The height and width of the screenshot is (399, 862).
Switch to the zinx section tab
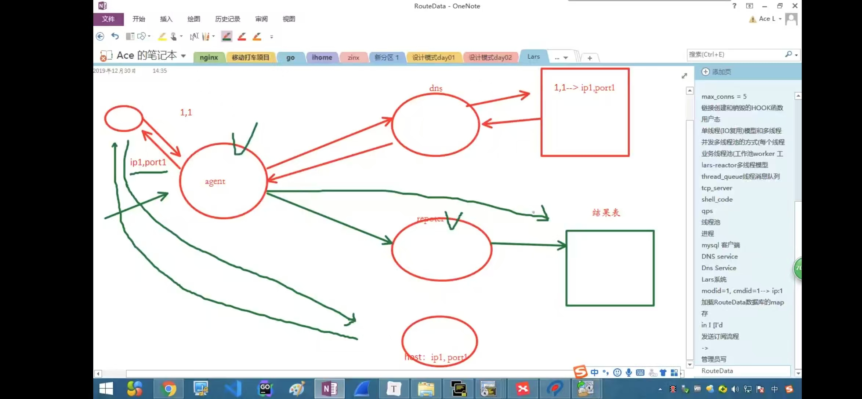coord(353,58)
